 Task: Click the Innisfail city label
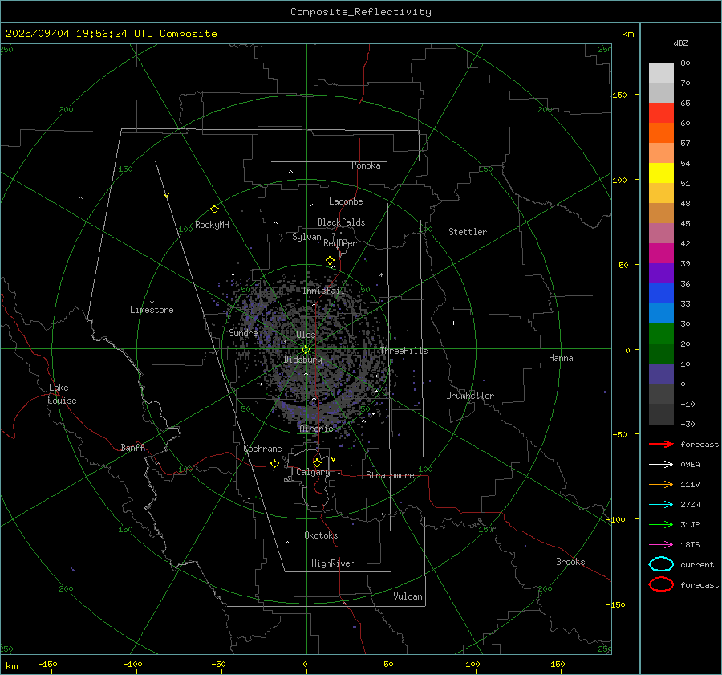(323, 291)
